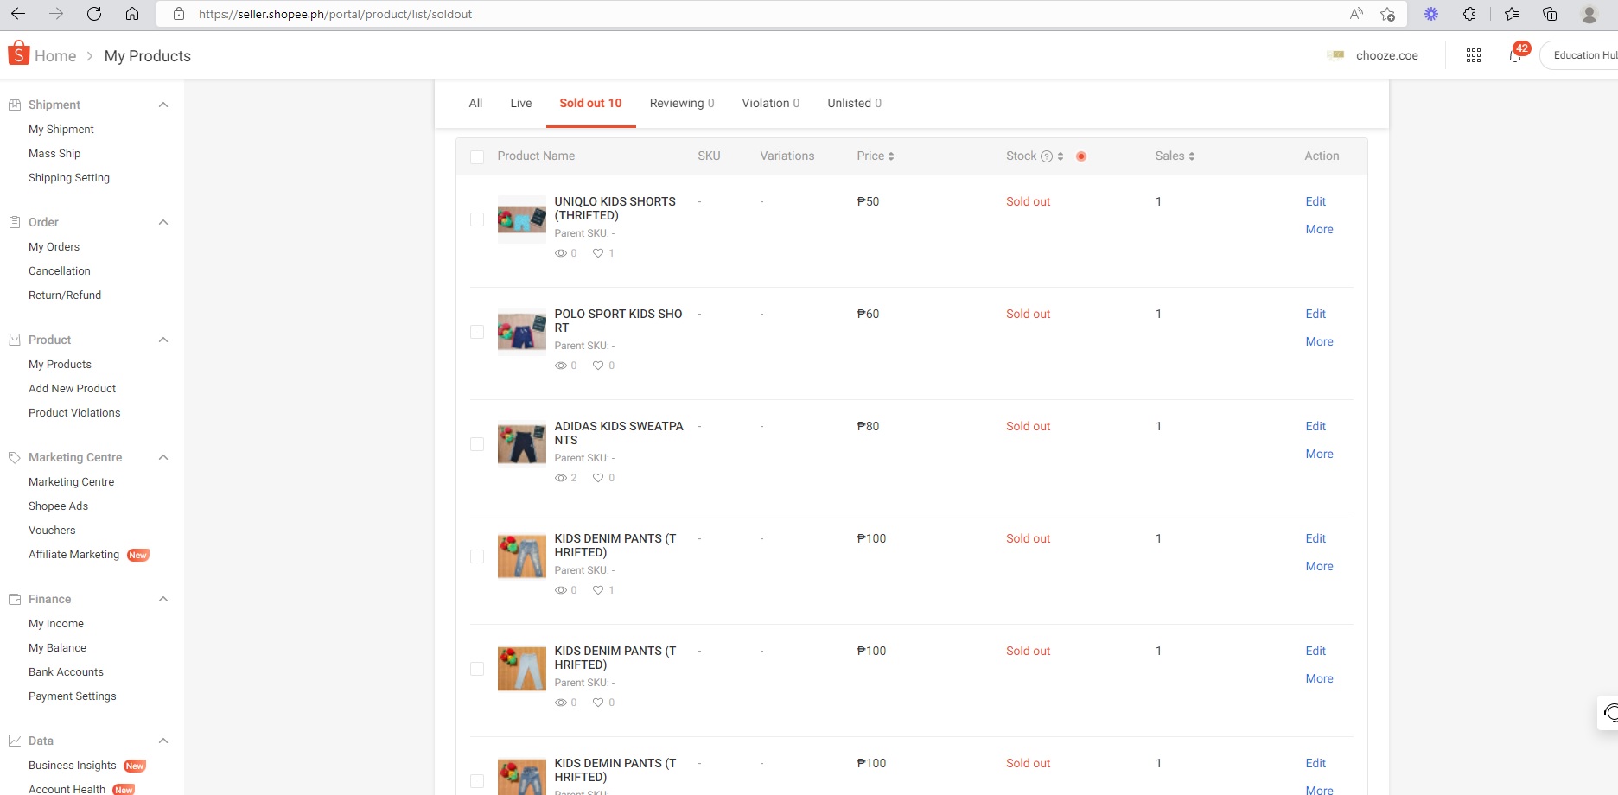Click the views eye icon for ADIDAS KIDS SWEATPANTS

tap(561, 478)
